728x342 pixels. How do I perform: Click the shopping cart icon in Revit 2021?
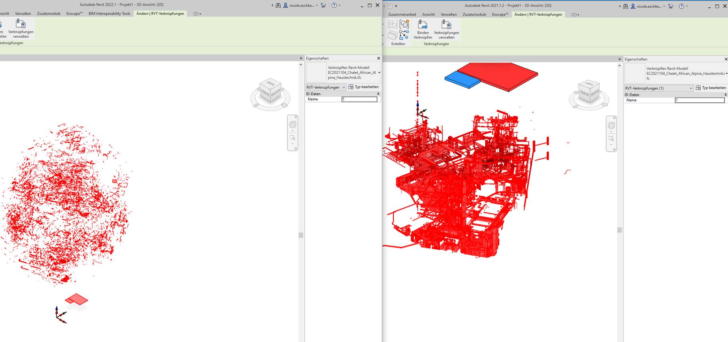point(671,6)
